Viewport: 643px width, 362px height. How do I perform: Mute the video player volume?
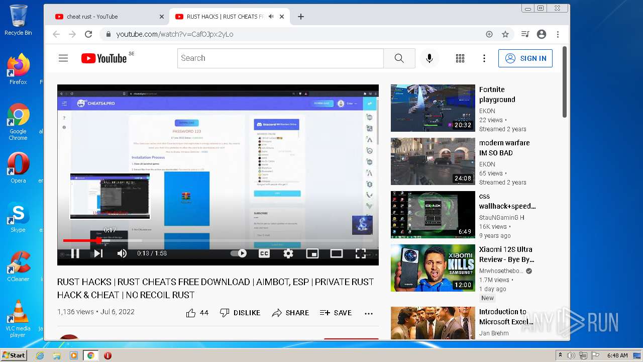click(122, 253)
